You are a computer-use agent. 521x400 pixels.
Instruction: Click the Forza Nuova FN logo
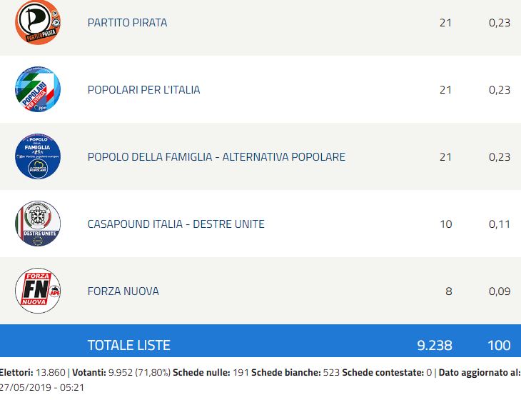pos(38,291)
